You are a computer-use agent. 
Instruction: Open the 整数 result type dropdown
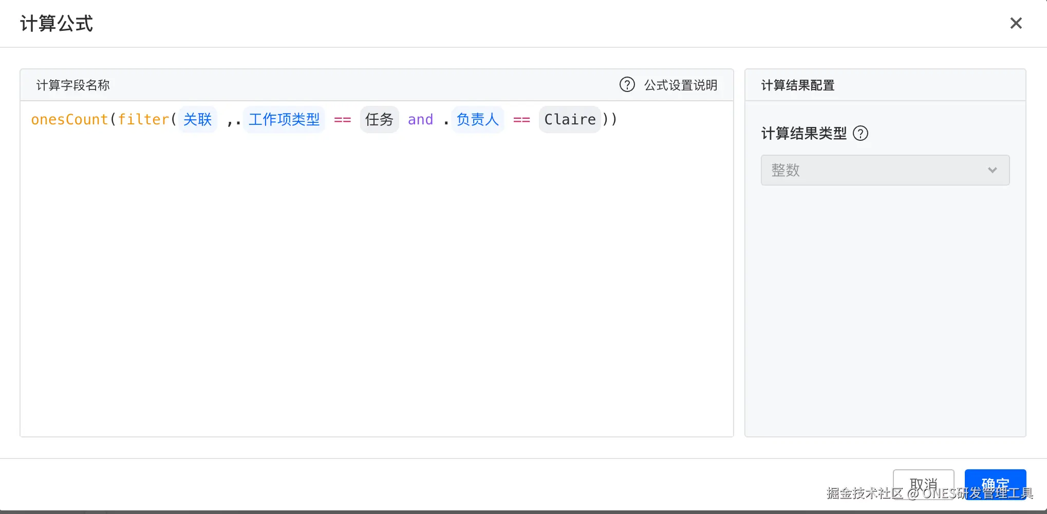885,170
